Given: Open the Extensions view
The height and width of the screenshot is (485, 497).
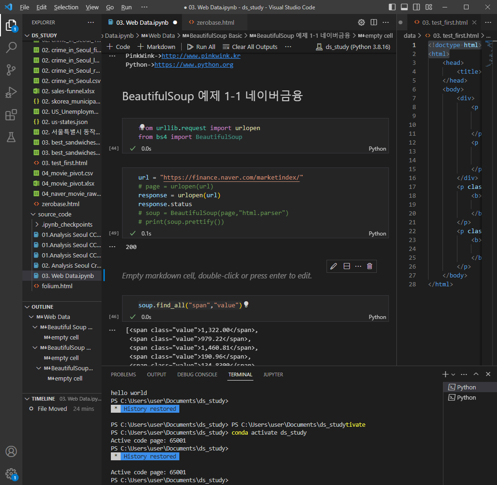Looking at the screenshot, I should click(x=11, y=115).
